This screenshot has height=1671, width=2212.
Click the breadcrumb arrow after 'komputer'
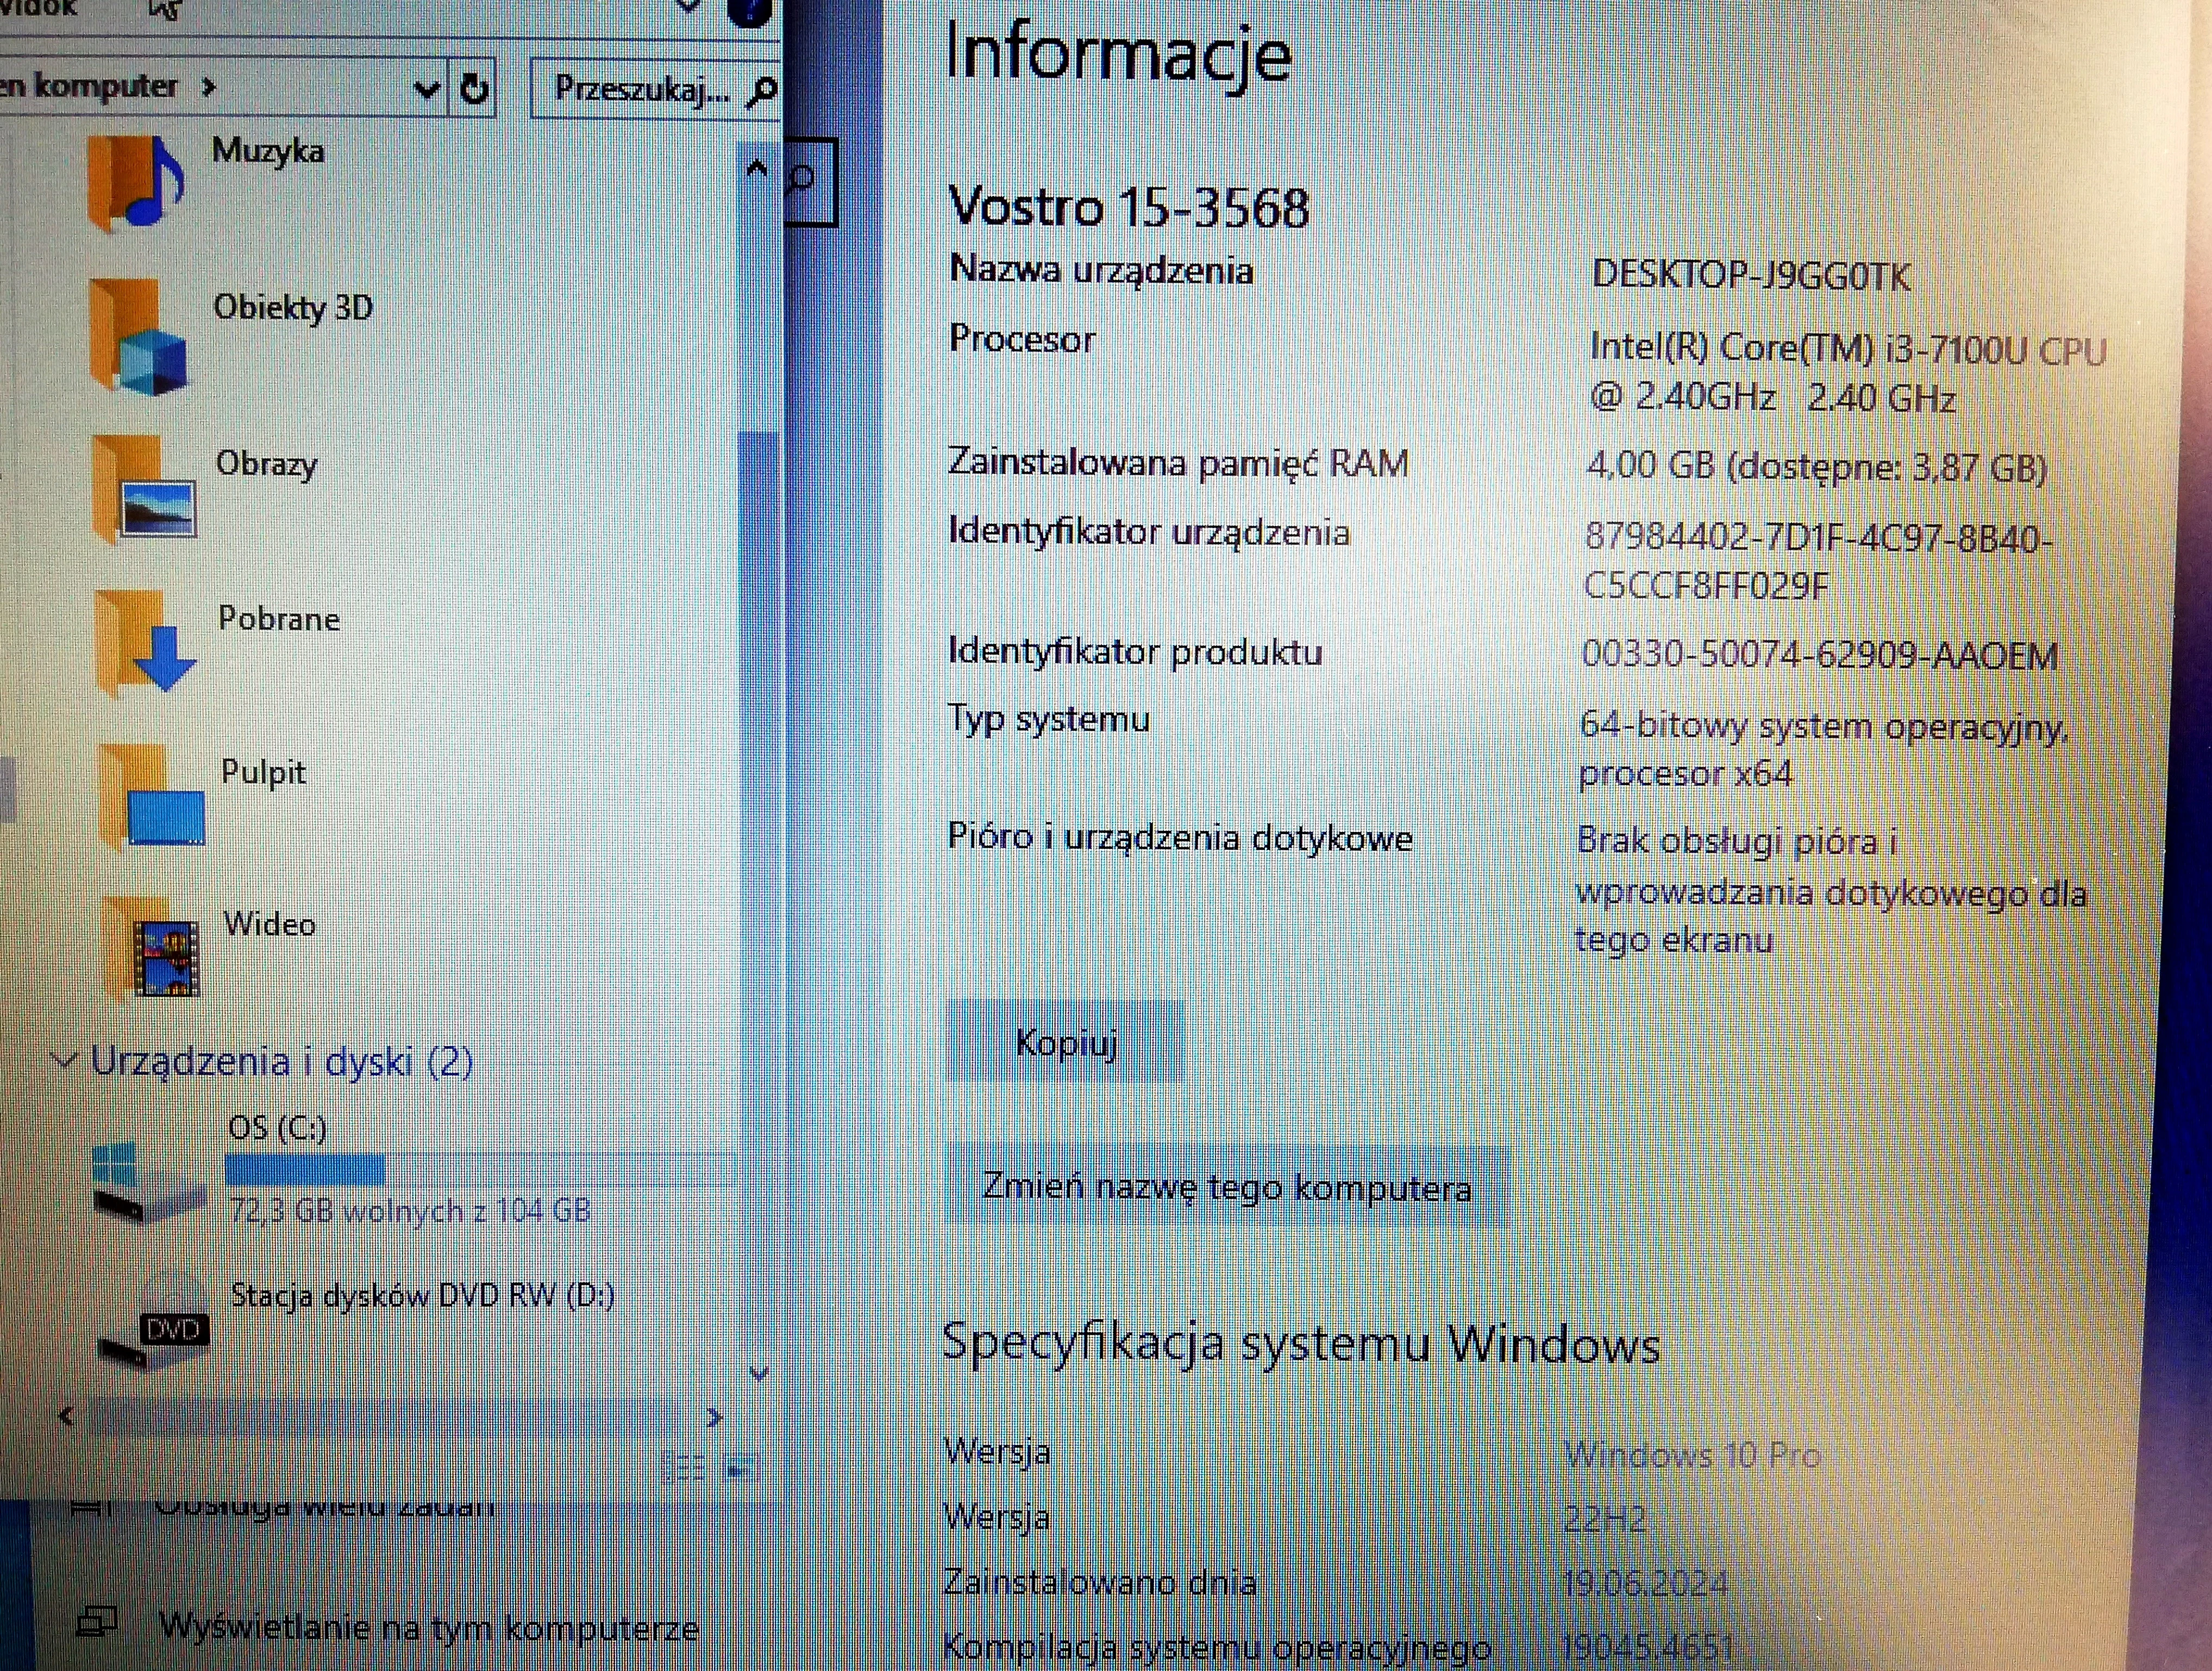point(208,87)
